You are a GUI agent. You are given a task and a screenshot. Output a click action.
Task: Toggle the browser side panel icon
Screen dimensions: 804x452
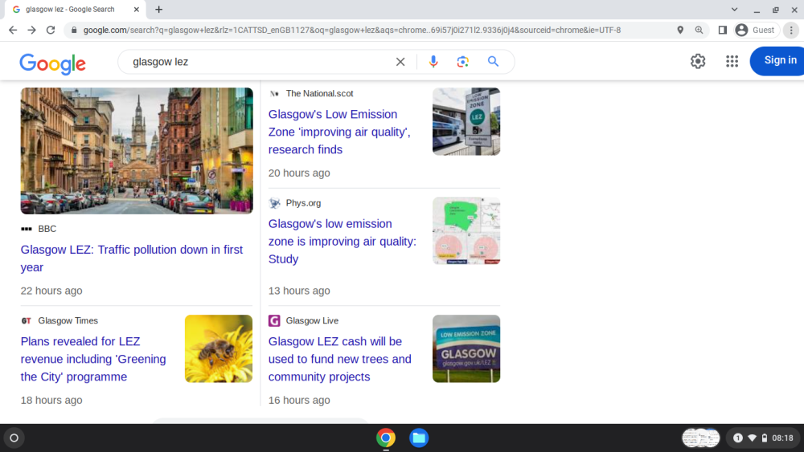click(x=723, y=31)
